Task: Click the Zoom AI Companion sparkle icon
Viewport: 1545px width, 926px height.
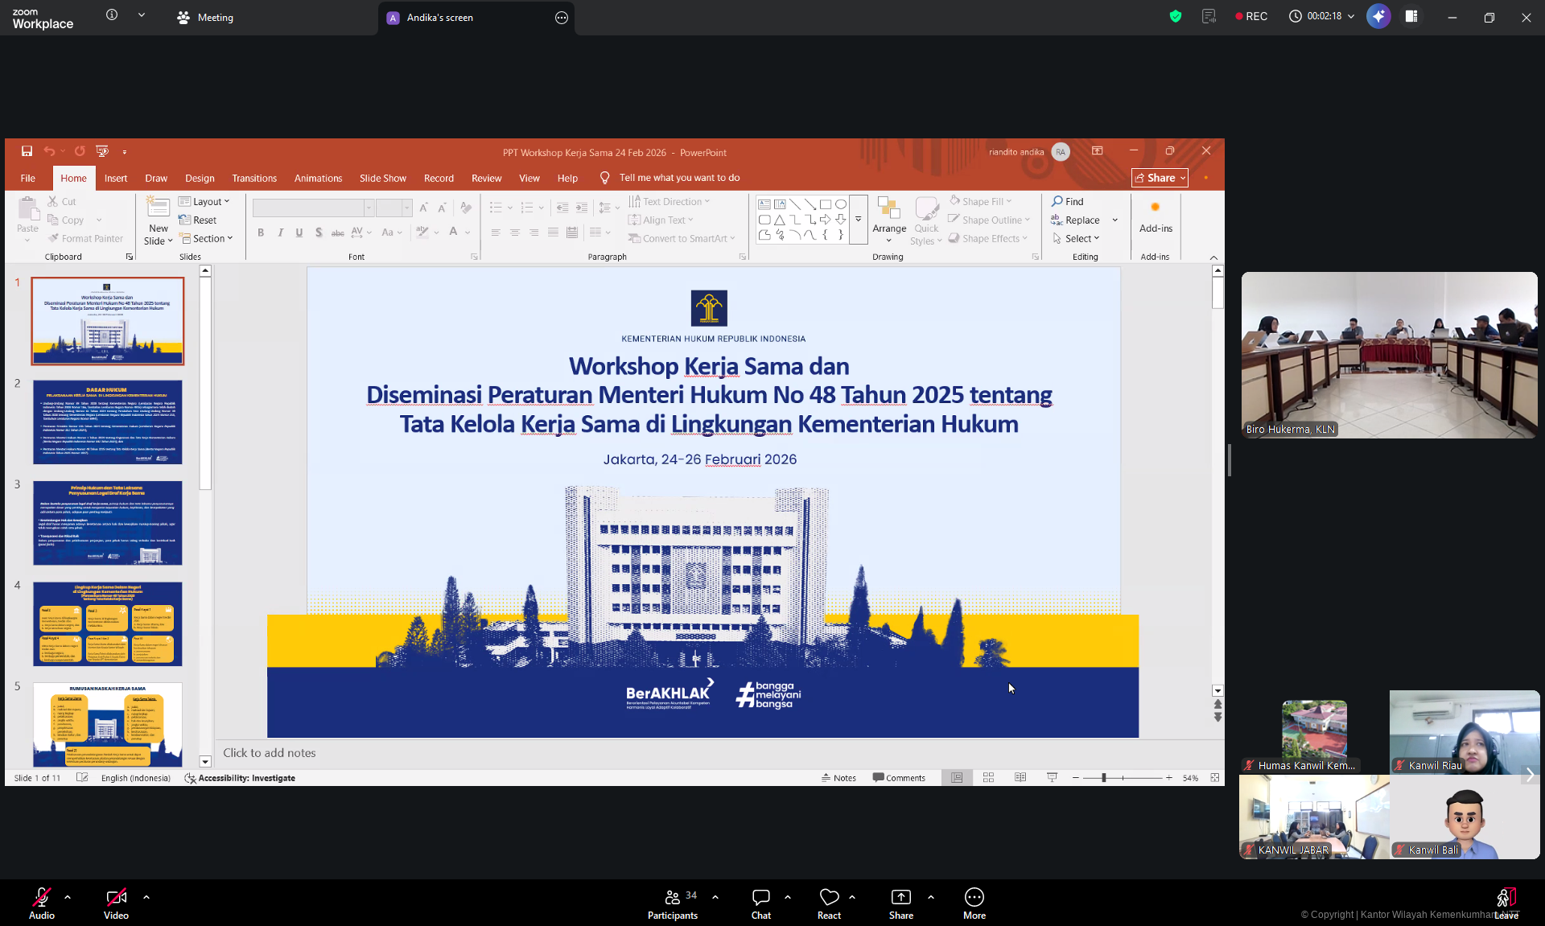Action: (1378, 16)
